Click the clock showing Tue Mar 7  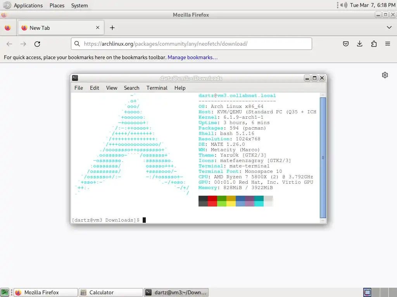tap(373, 5)
